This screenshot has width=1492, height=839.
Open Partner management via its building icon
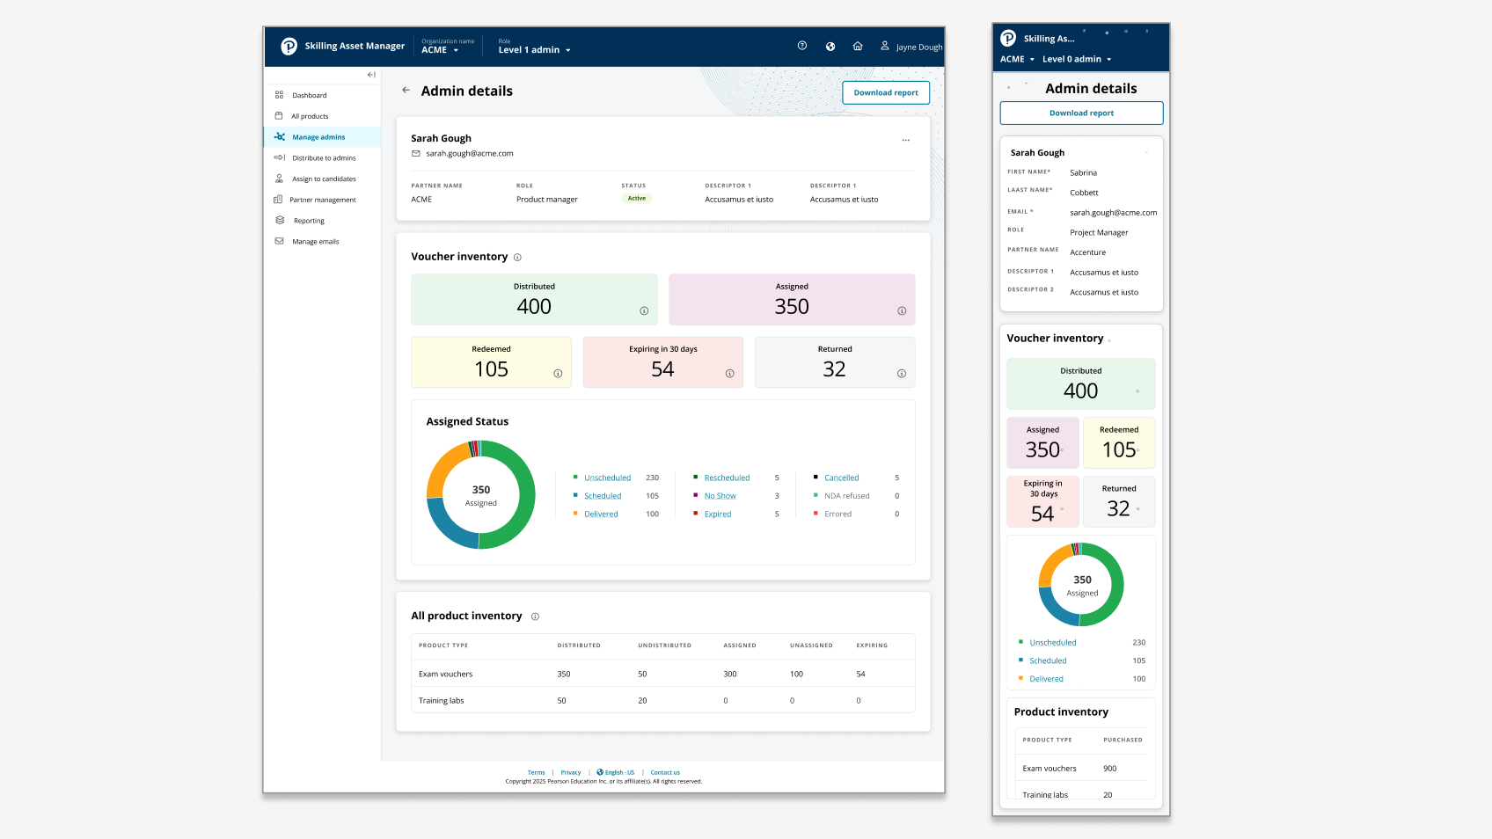point(279,200)
